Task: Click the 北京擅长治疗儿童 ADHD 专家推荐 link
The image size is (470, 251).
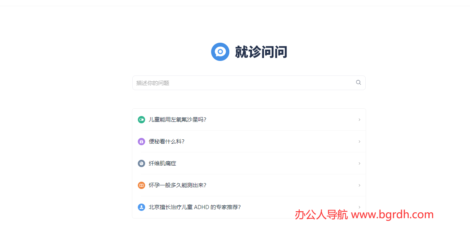Action: click(x=194, y=207)
